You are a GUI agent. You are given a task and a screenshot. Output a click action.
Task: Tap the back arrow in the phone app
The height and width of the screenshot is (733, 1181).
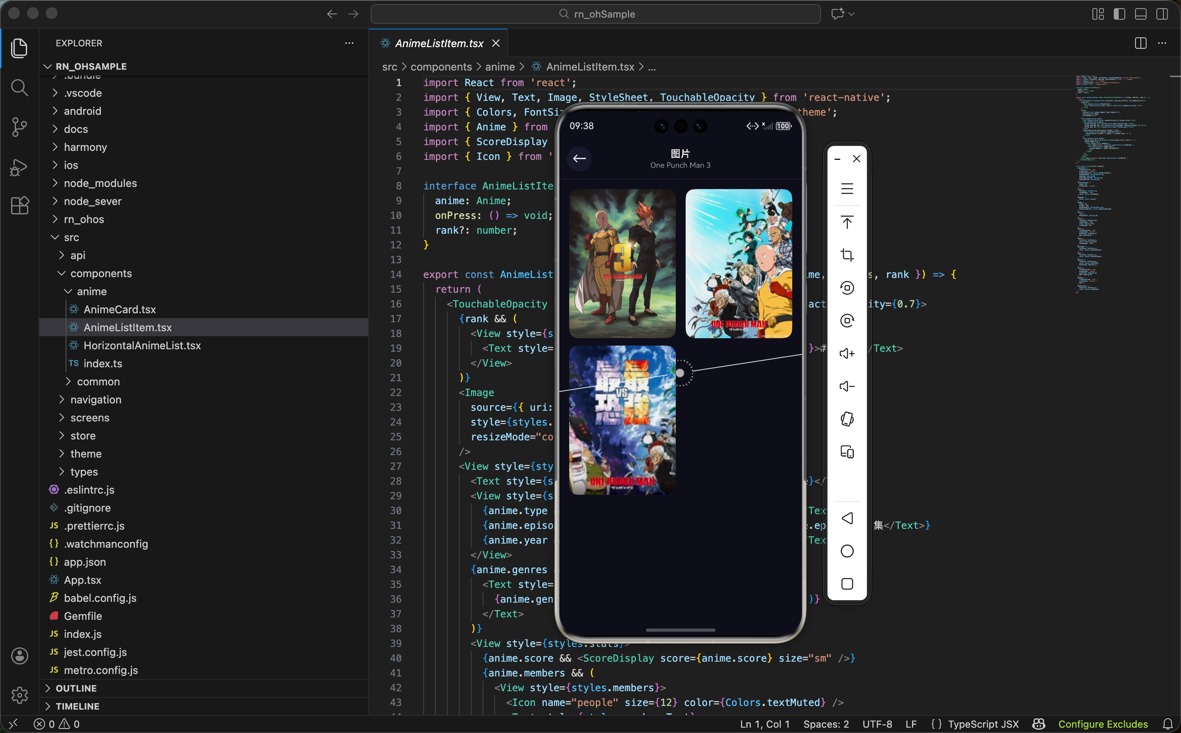pyautogui.click(x=579, y=159)
